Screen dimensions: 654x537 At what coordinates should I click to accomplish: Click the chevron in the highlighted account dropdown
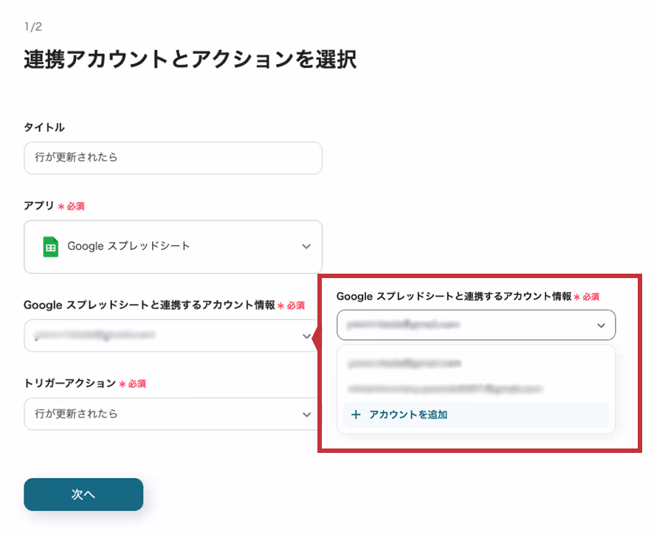[x=601, y=325]
